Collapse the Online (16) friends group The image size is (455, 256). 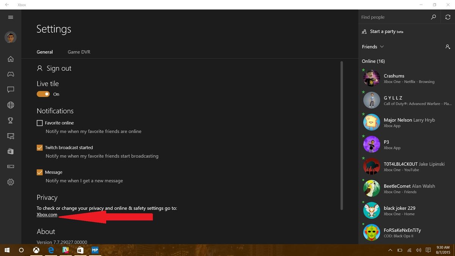click(373, 61)
